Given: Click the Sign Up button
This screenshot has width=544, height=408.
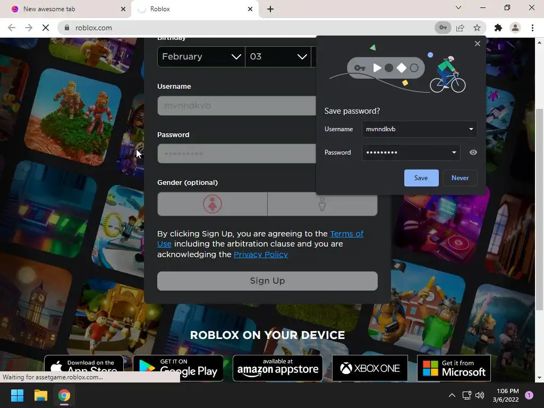Looking at the screenshot, I should coord(267,280).
